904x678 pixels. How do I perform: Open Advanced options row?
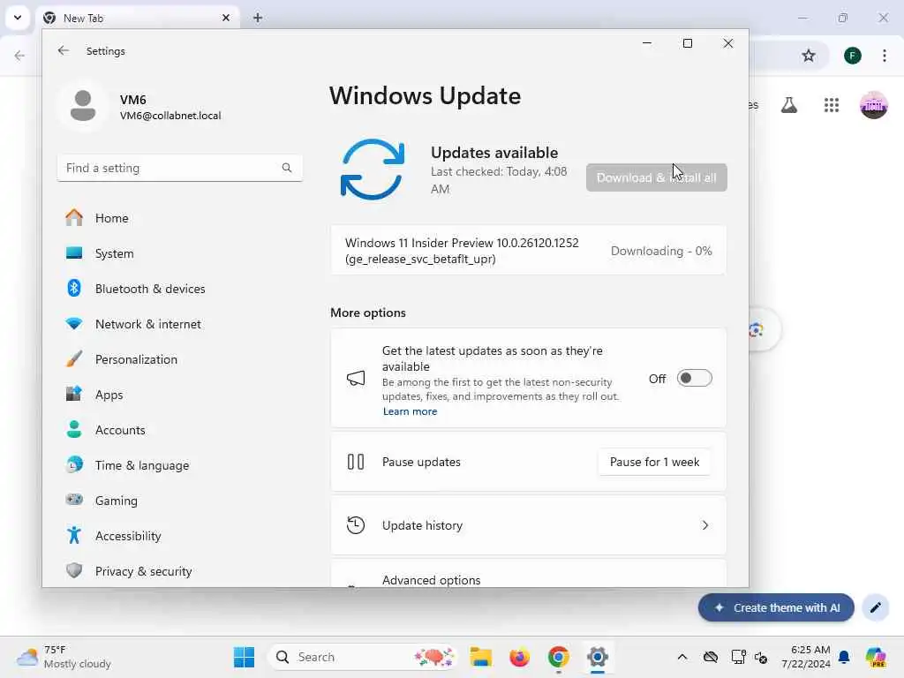click(x=528, y=574)
